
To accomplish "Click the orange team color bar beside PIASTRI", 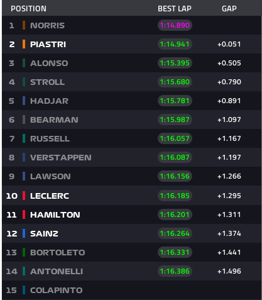I will click(x=24, y=44).
